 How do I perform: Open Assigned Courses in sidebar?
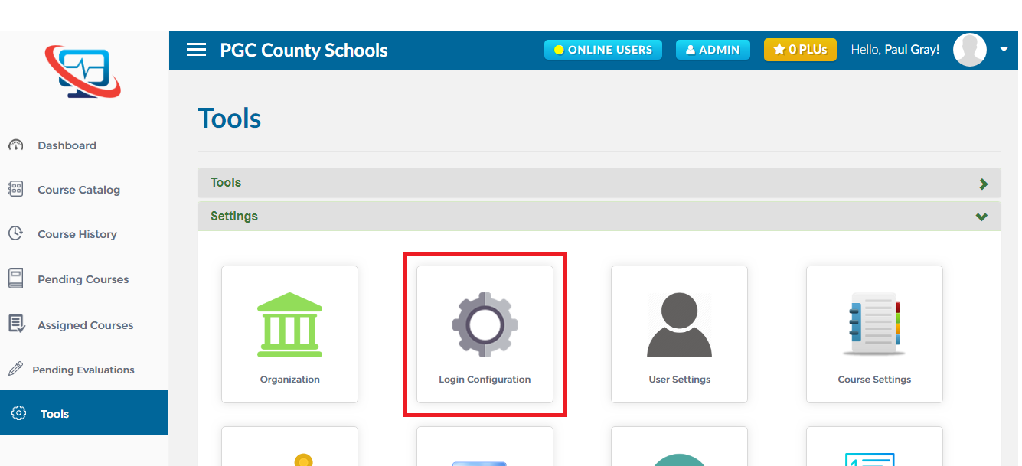pyautogui.click(x=85, y=325)
